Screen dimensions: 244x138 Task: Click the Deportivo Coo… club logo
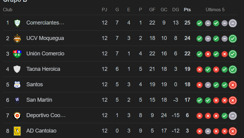click(x=17, y=116)
